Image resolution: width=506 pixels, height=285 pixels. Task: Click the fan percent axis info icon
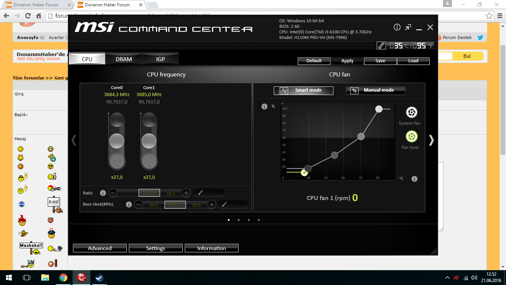264,107
